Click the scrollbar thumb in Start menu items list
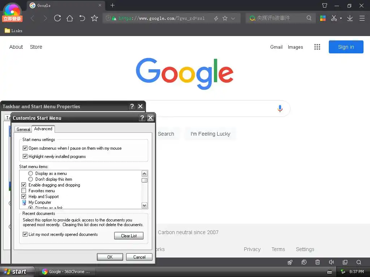Viewport: 370px width, 277px height. pyautogui.click(x=145, y=180)
